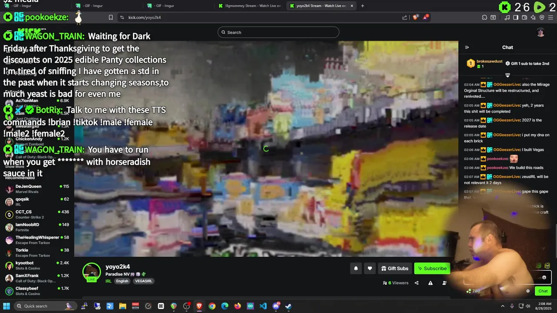Open the share icon beside Viewers
The height and width of the screenshot is (313, 557).
pyautogui.click(x=416, y=283)
